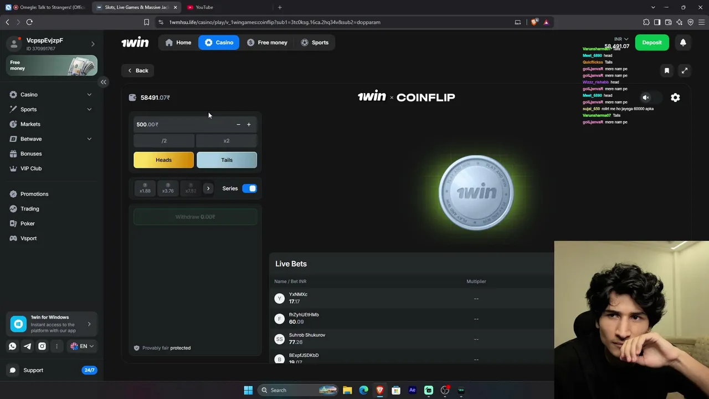
Task: Open the 1win for Windows app banner
Action: click(52, 324)
